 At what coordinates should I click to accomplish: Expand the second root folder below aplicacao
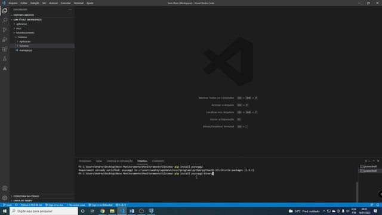[x=42, y=28]
